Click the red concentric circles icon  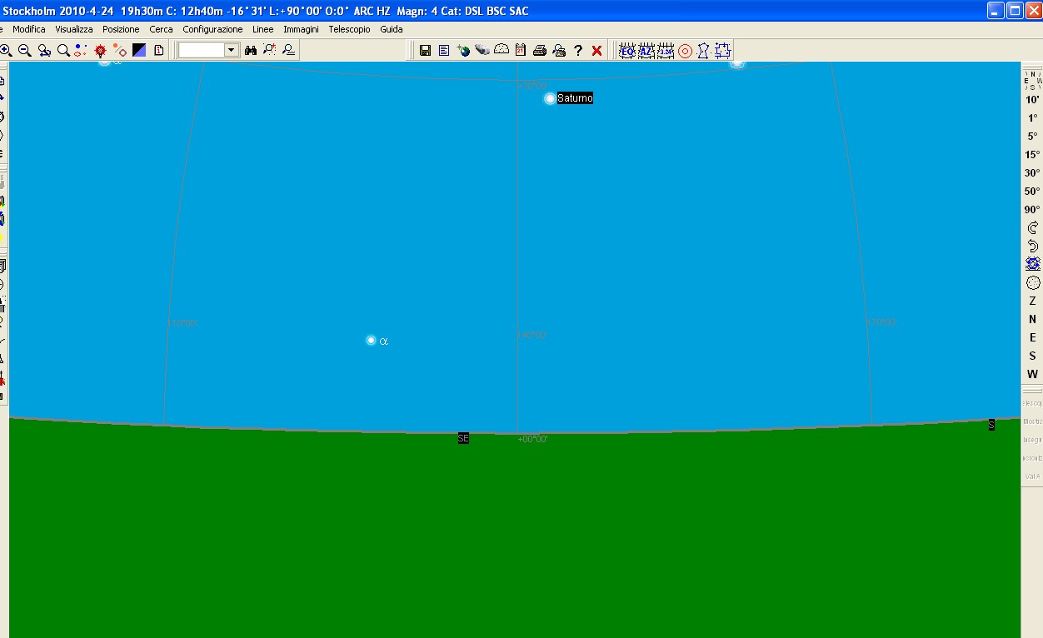685,51
